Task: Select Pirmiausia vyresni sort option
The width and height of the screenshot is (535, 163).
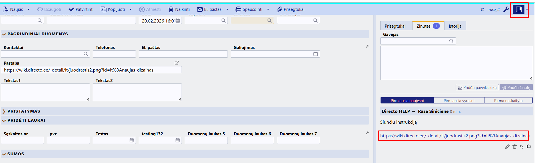Action: click(459, 101)
